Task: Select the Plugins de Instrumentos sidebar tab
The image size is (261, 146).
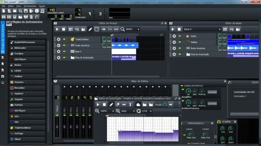Action: [x=3, y=37]
